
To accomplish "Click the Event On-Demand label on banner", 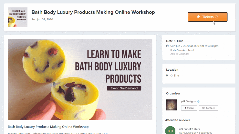I will click(x=124, y=88).
